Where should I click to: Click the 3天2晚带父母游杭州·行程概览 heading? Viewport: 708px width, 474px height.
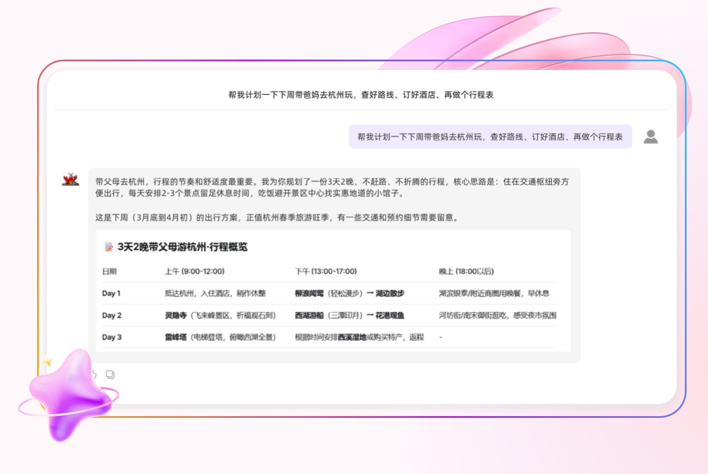(x=182, y=247)
